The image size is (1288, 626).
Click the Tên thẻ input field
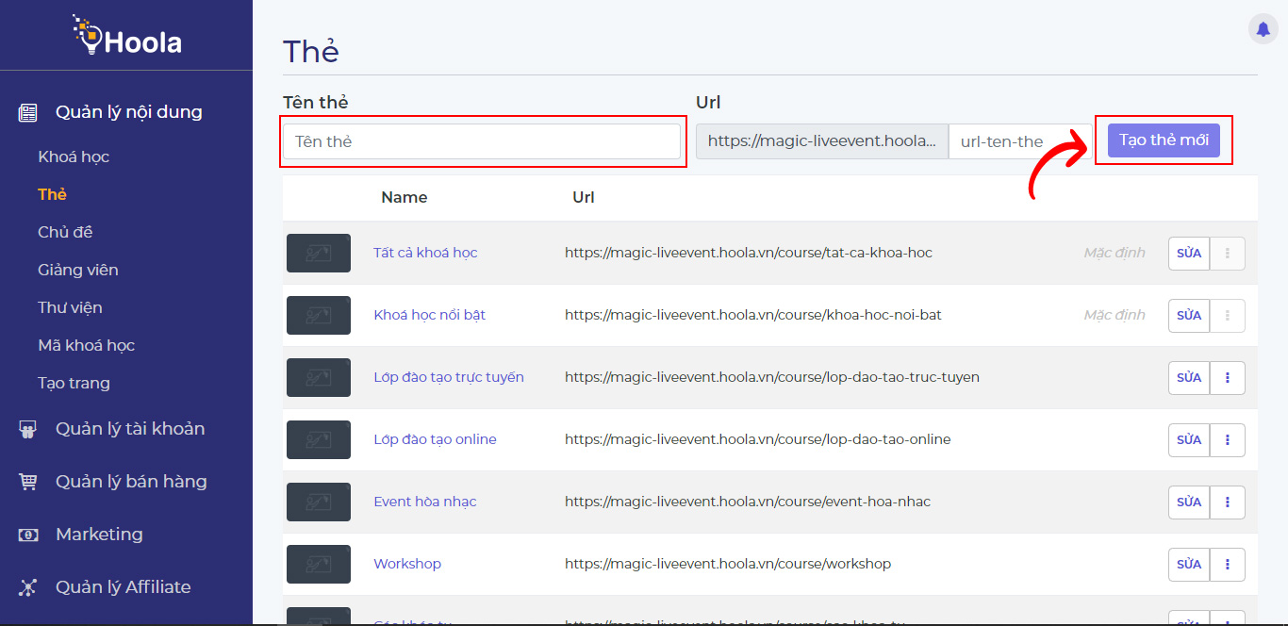tap(481, 141)
